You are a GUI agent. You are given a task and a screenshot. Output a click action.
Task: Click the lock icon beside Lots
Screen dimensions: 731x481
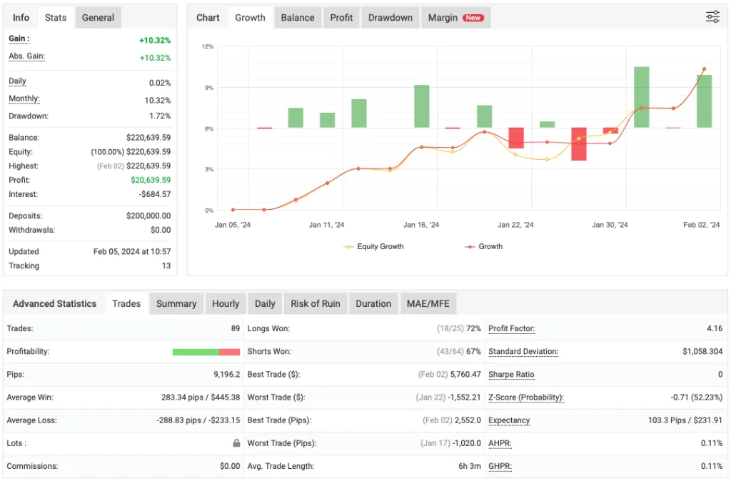coord(236,442)
